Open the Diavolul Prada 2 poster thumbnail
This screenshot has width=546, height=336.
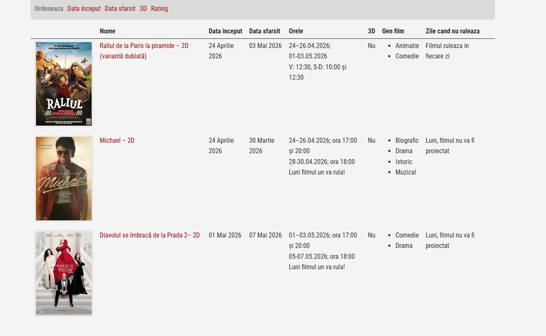click(x=64, y=273)
